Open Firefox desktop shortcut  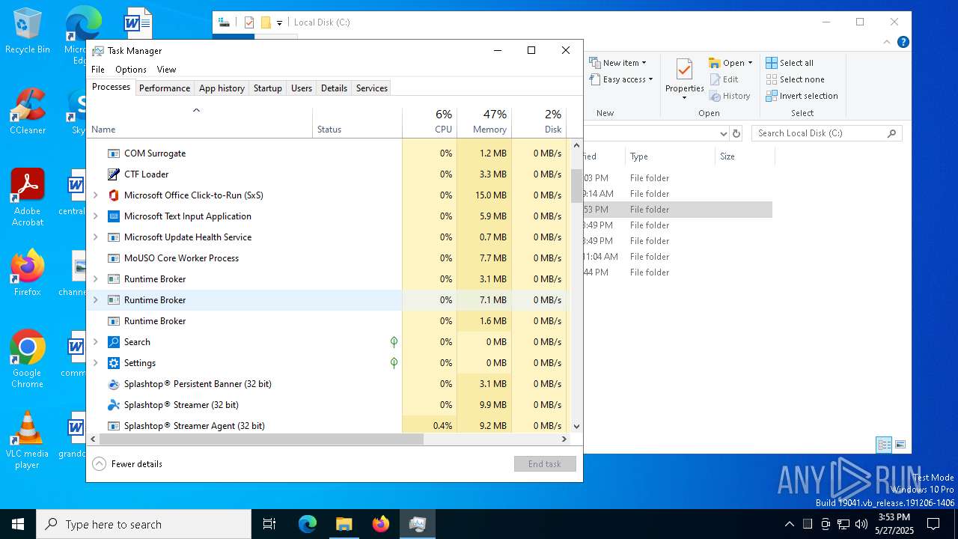(x=28, y=273)
